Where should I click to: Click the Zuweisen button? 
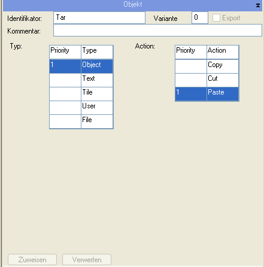coord(32,260)
